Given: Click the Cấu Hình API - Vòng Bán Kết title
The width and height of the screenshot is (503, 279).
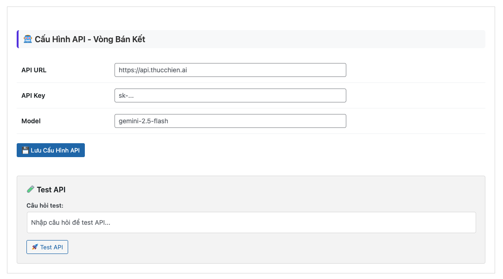Looking at the screenshot, I should pyautogui.click(x=90, y=39).
